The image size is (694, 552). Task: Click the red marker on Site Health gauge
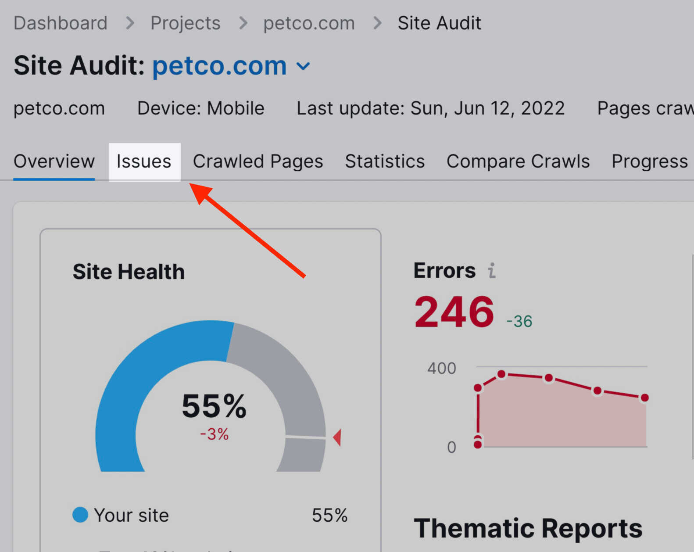pos(337,437)
